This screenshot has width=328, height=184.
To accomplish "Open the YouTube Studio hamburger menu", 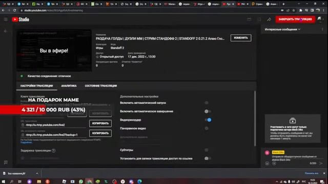I will [x=6, y=19].
